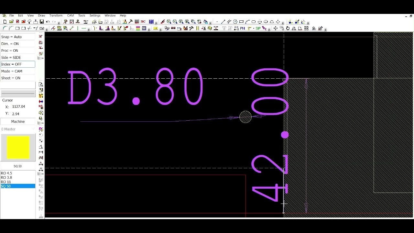
Task: Toggle Dim. = ON setting
Action: coord(18,44)
